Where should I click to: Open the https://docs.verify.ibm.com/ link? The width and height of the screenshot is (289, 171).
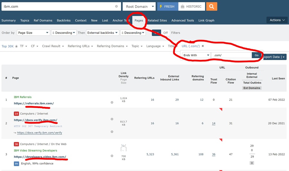(36, 120)
